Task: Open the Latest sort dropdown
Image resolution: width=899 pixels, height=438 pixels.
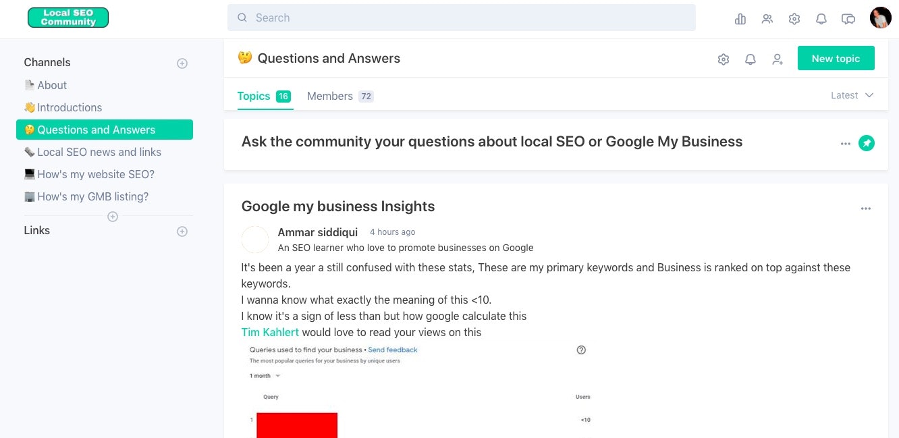Action: tap(852, 95)
